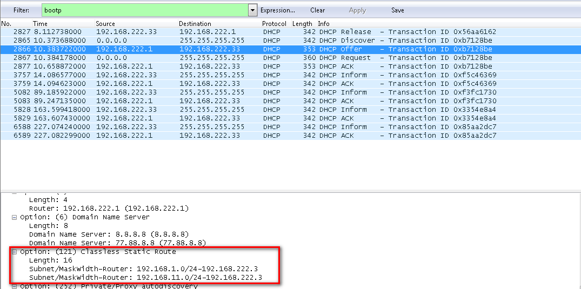Save the current display filter
Screen dimensions: 581x289
[x=397, y=10]
